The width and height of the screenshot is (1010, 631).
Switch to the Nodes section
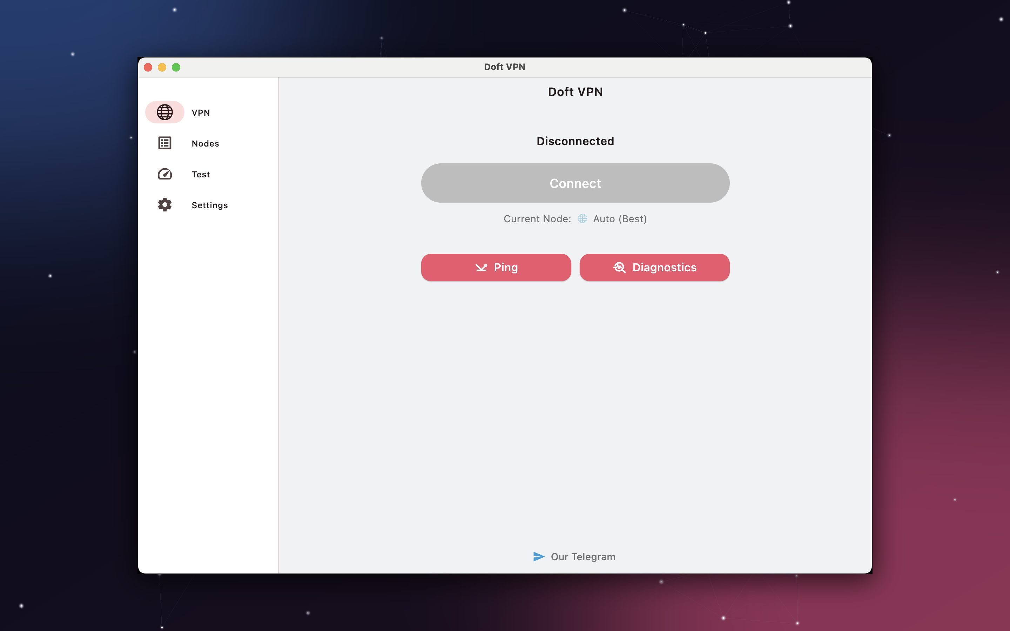tap(206, 144)
